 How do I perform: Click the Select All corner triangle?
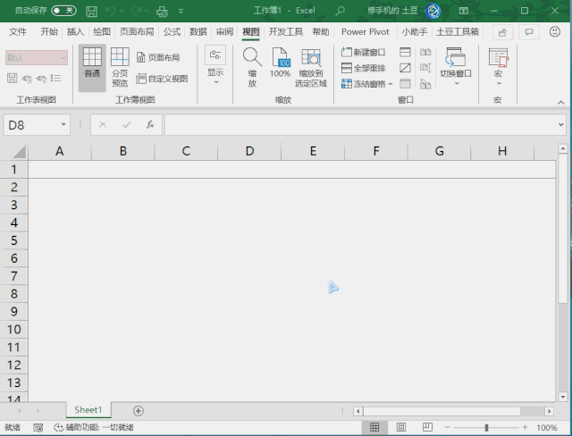click(x=19, y=151)
